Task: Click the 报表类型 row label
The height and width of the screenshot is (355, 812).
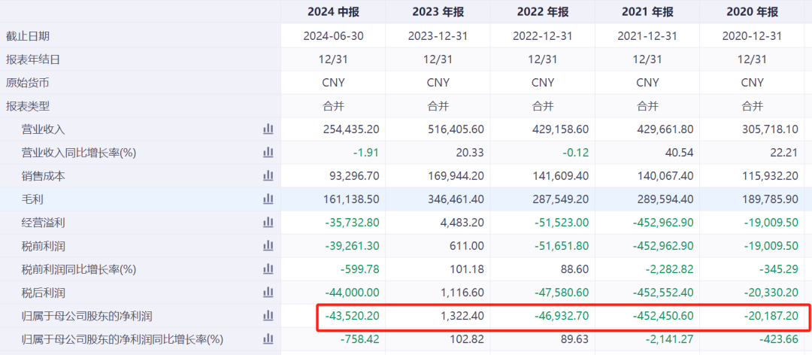Action: (28, 106)
